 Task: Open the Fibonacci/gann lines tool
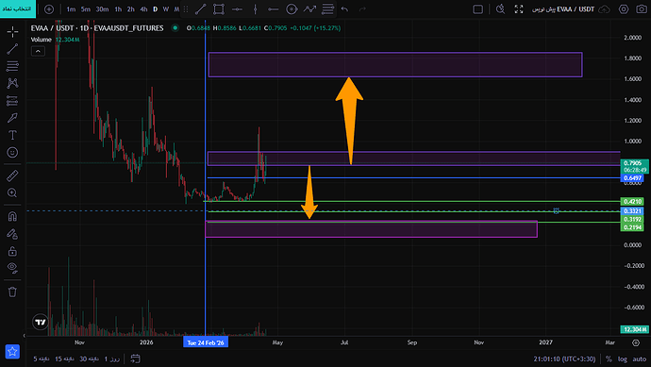[x=12, y=66]
